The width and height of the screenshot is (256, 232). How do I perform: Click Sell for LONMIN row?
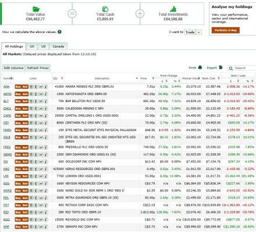click(x=25, y=176)
